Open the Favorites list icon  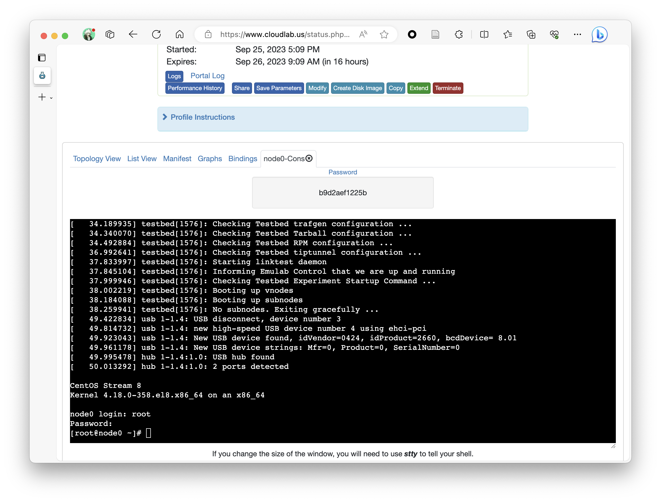508,35
